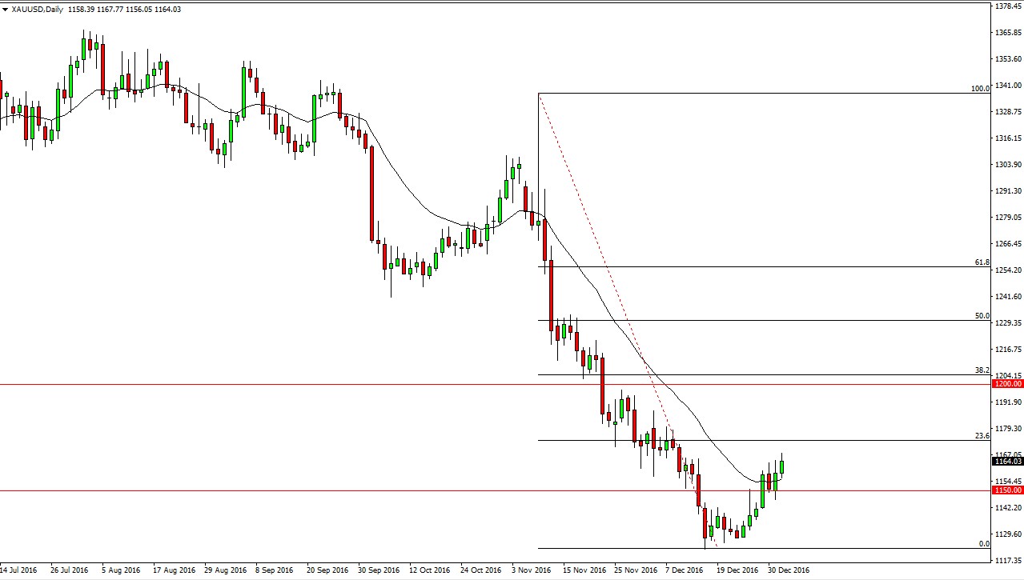
Task: Click the 0.0 Fibonacci level label
Action: 984,544
